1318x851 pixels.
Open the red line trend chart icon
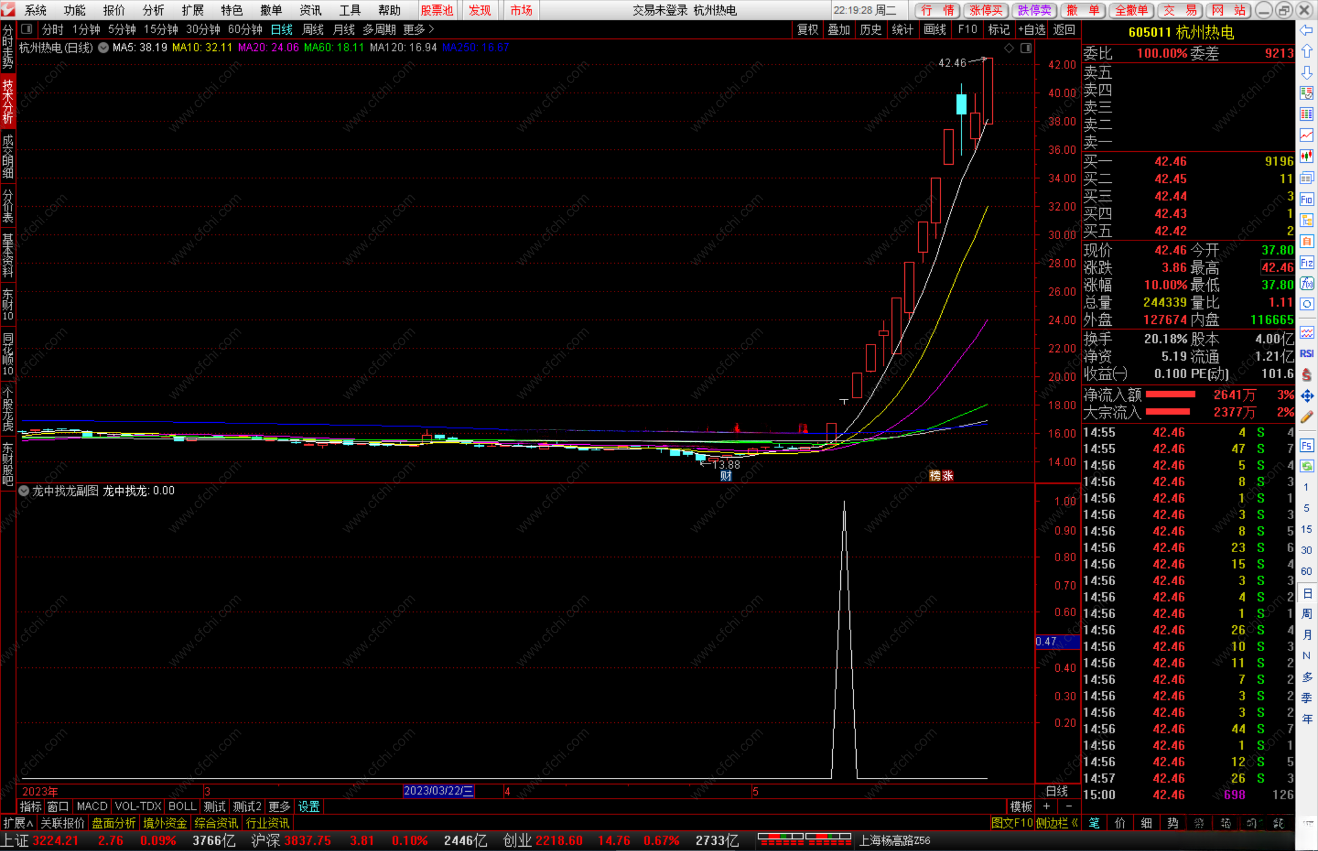[1306, 135]
